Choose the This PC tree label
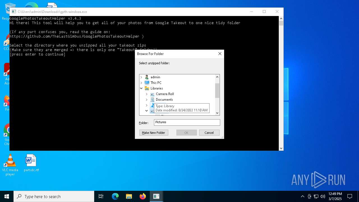This screenshot has width=359, height=202. coord(156,83)
